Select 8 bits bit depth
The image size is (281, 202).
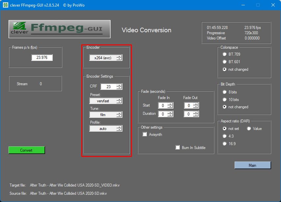224,92
